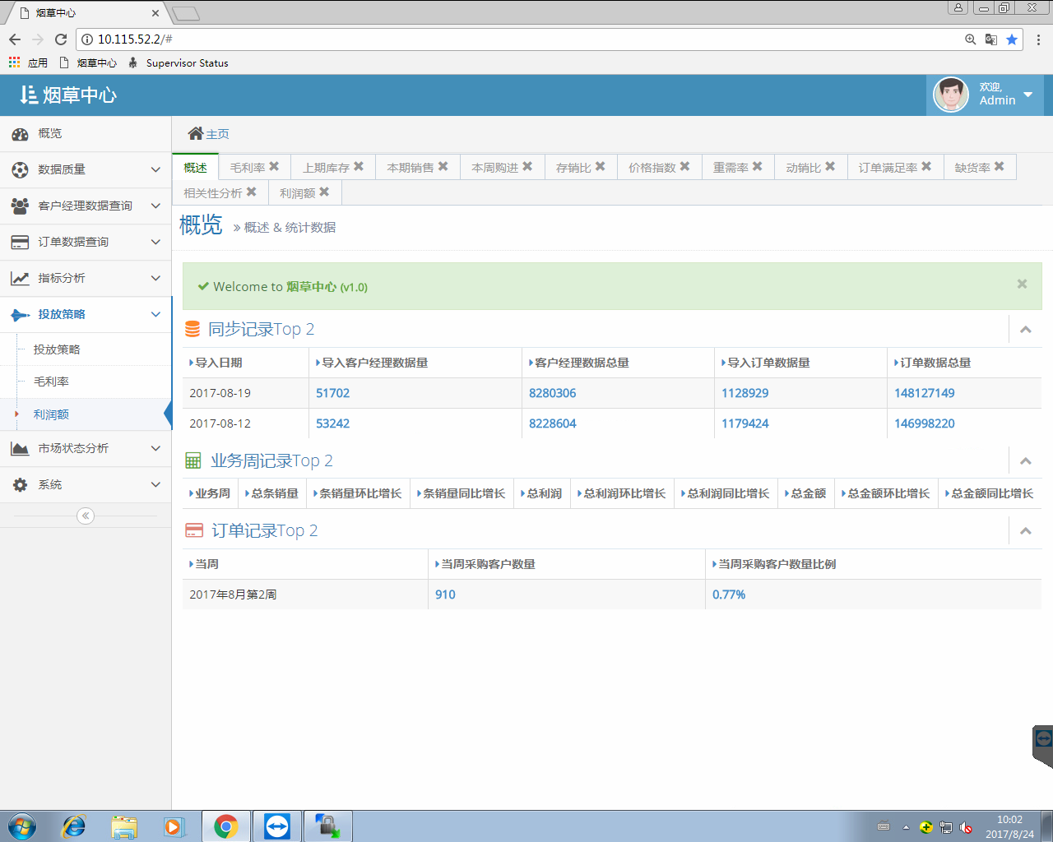Switch to the 存销比 tab
The image size is (1053, 842).
pyautogui.click(x=573, y=168)
